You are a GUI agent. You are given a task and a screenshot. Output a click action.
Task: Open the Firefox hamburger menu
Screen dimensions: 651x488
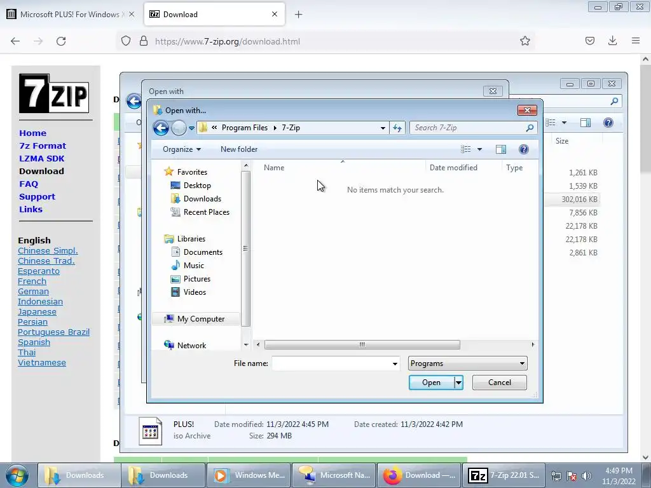(x=636, y=41)
